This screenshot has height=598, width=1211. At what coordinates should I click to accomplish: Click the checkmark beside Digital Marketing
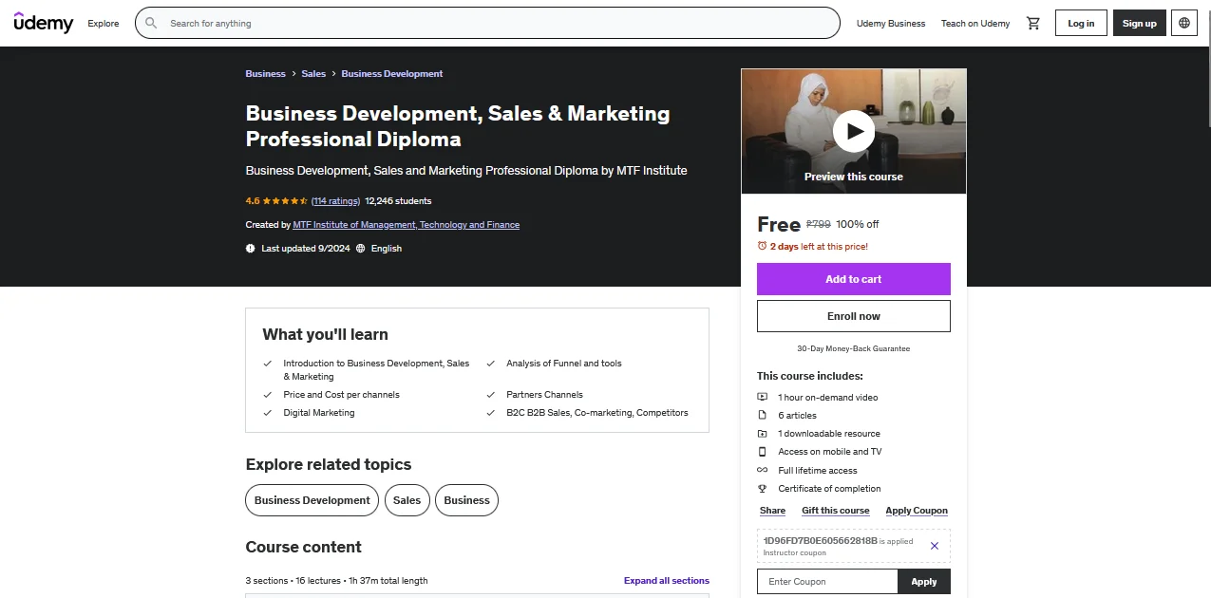pyautogui.click(x=268, y=413)
